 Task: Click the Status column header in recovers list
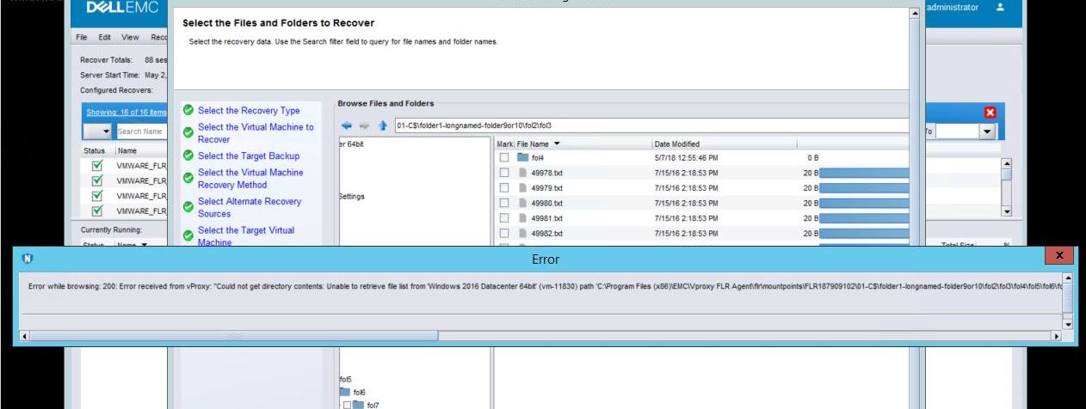pos(93,150)
